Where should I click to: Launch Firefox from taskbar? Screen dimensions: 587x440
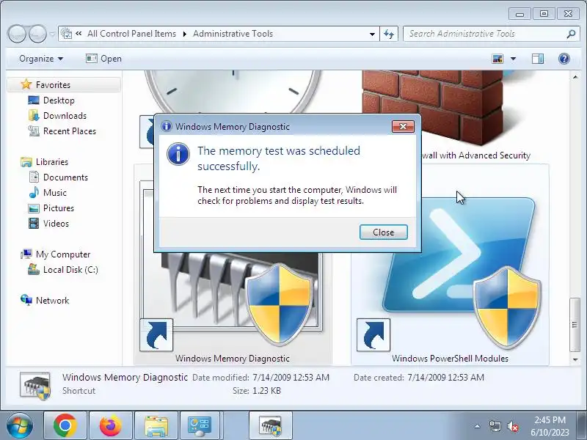pyautogui.click(x=111, y=426)
